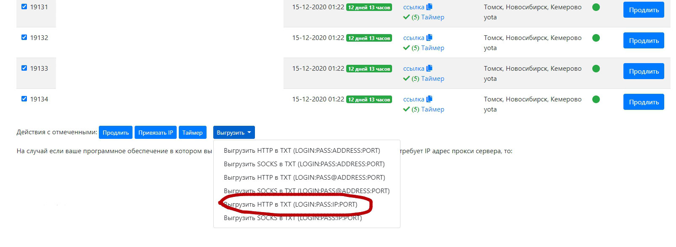The image size is (676, 247).
Task: Select Выгрузить SOCKS в TXT LOGIN:PASS:ADDRESS:PORT
Action: pos(304,164)
